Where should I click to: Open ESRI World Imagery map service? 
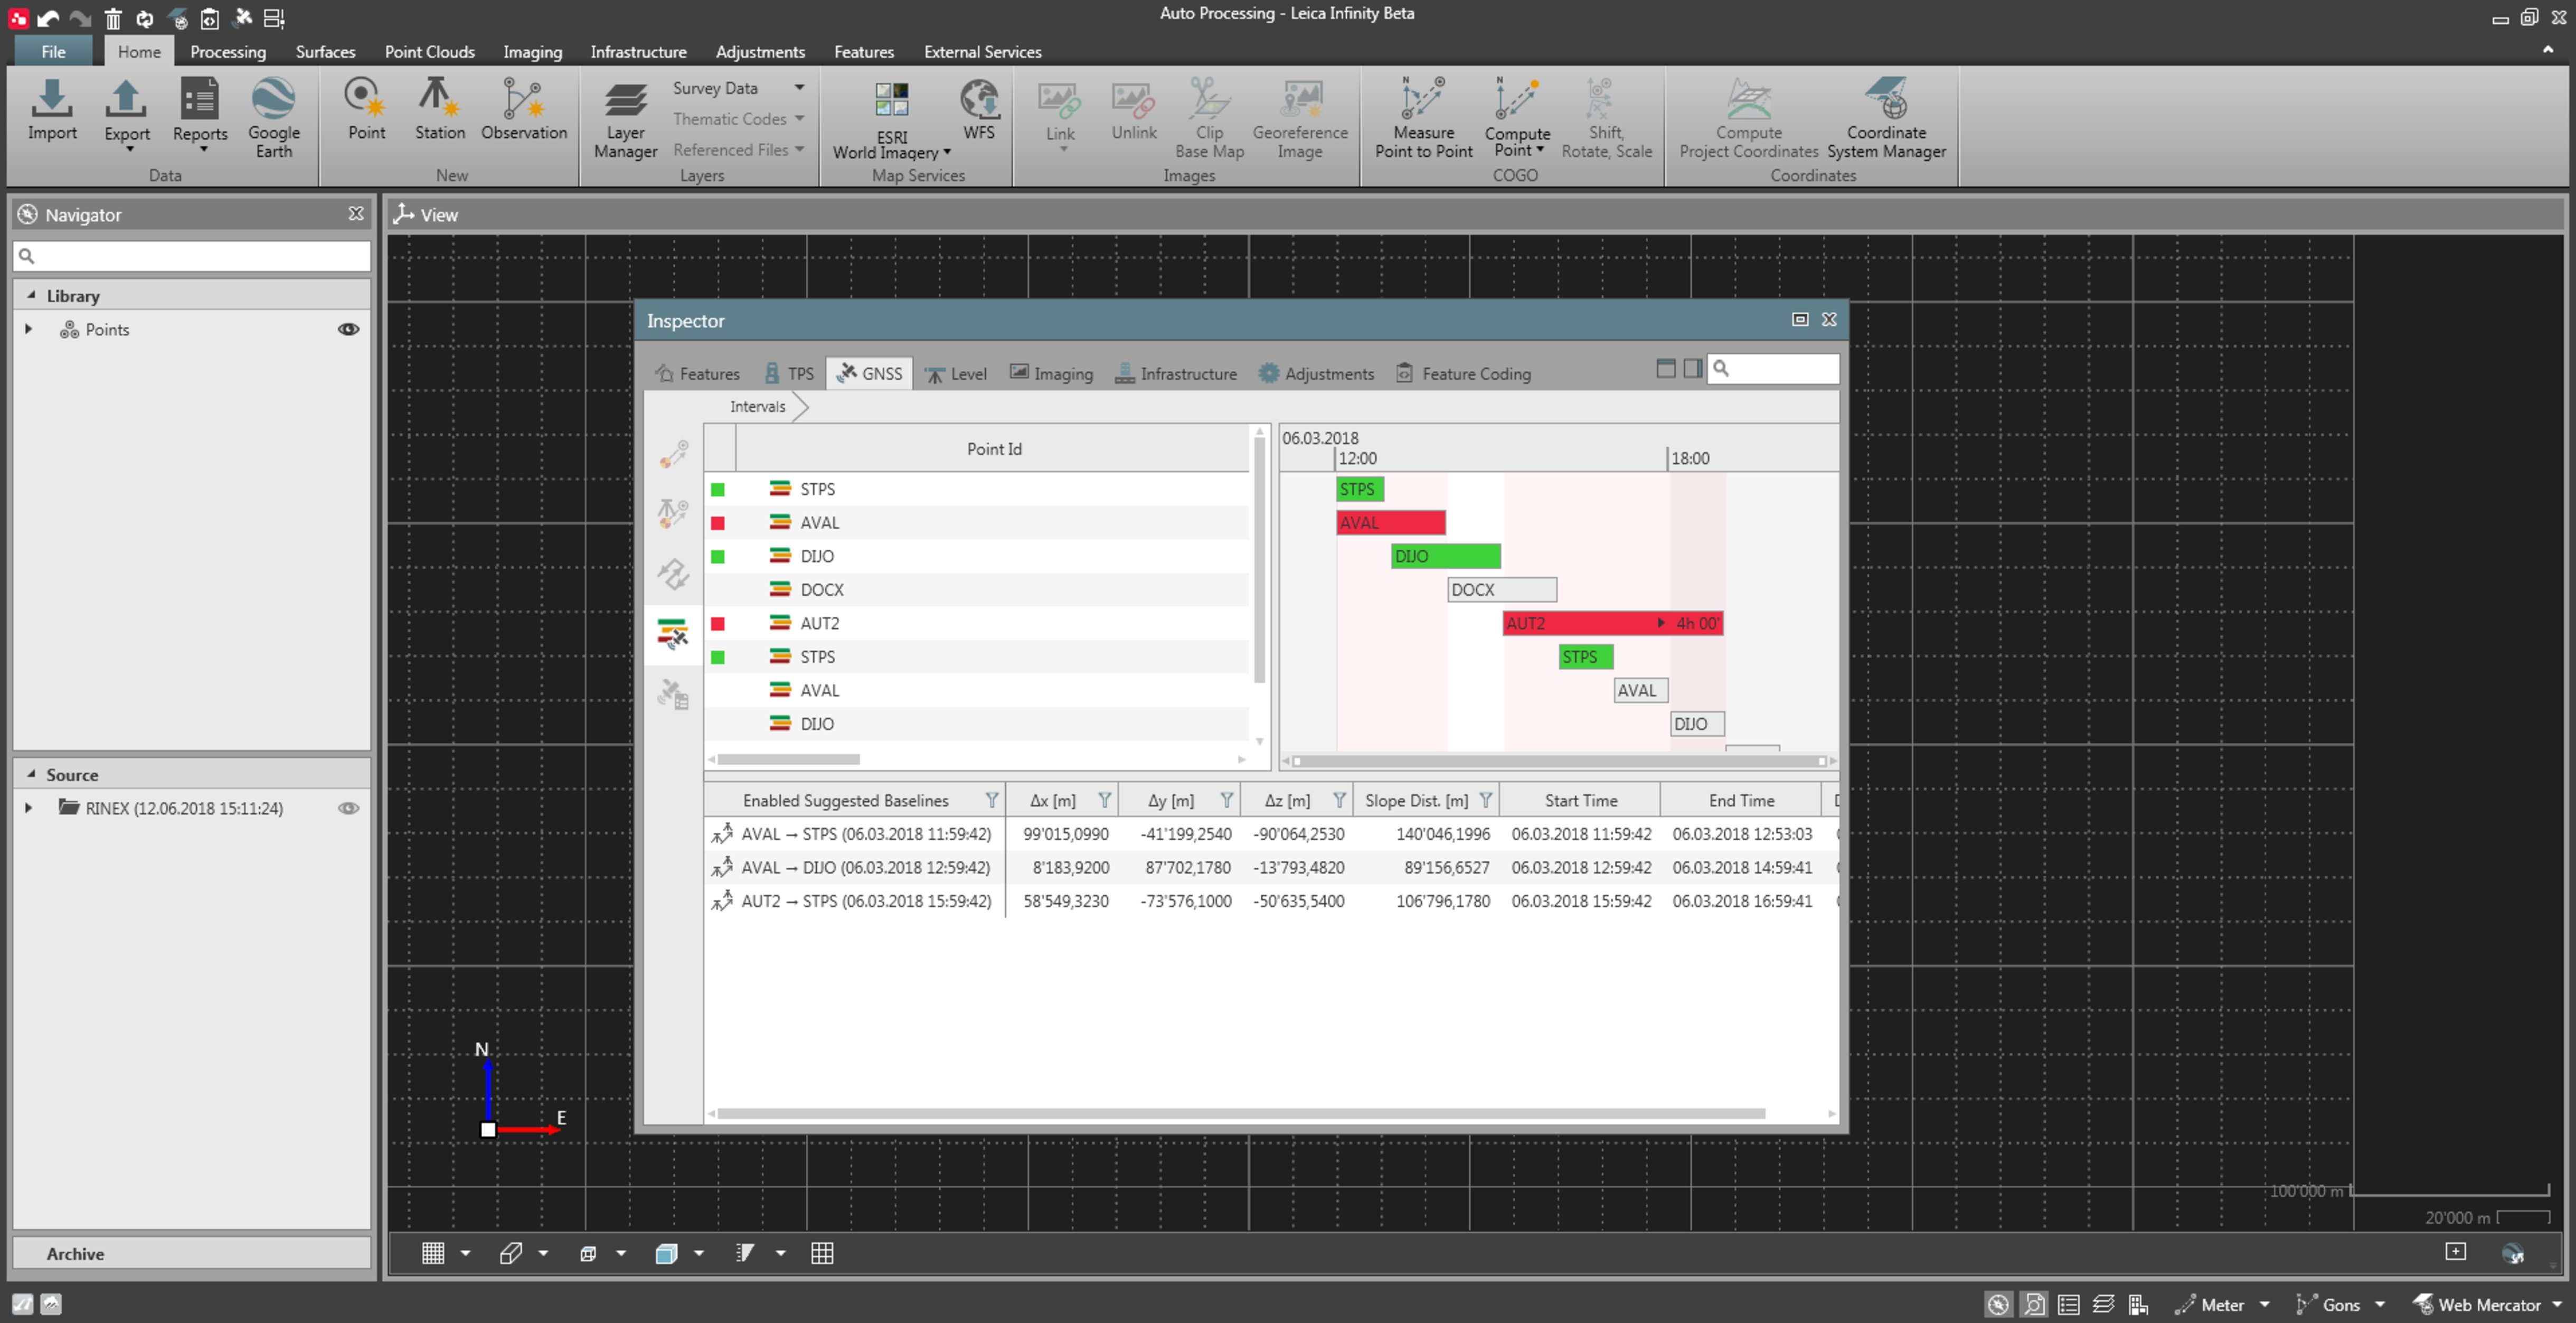pyautogui.click(x=891, y=120)
